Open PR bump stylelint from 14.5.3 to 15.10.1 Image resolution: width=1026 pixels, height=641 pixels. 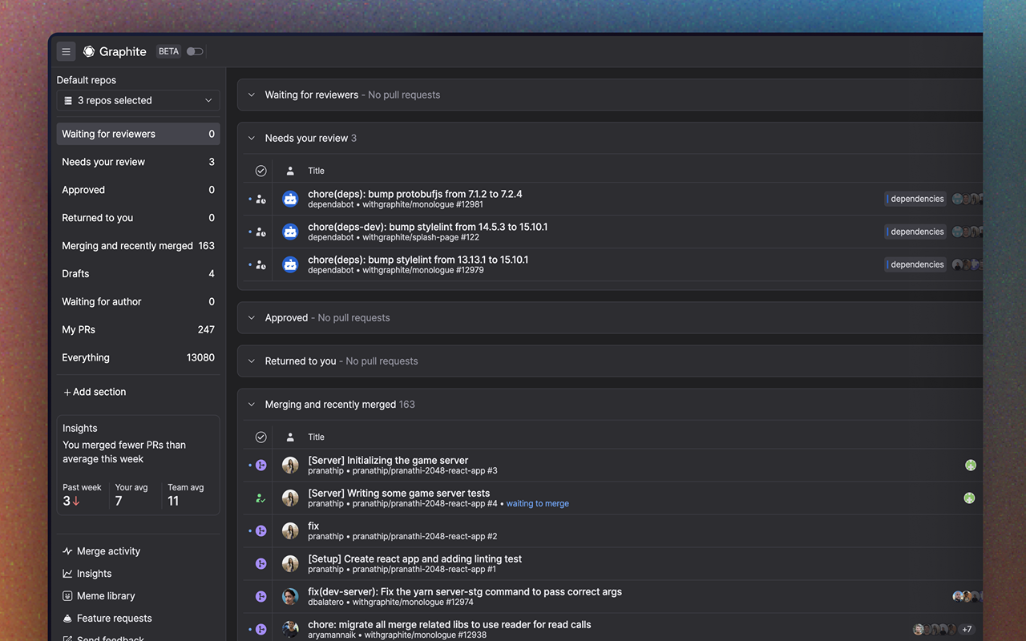(428, 227)
